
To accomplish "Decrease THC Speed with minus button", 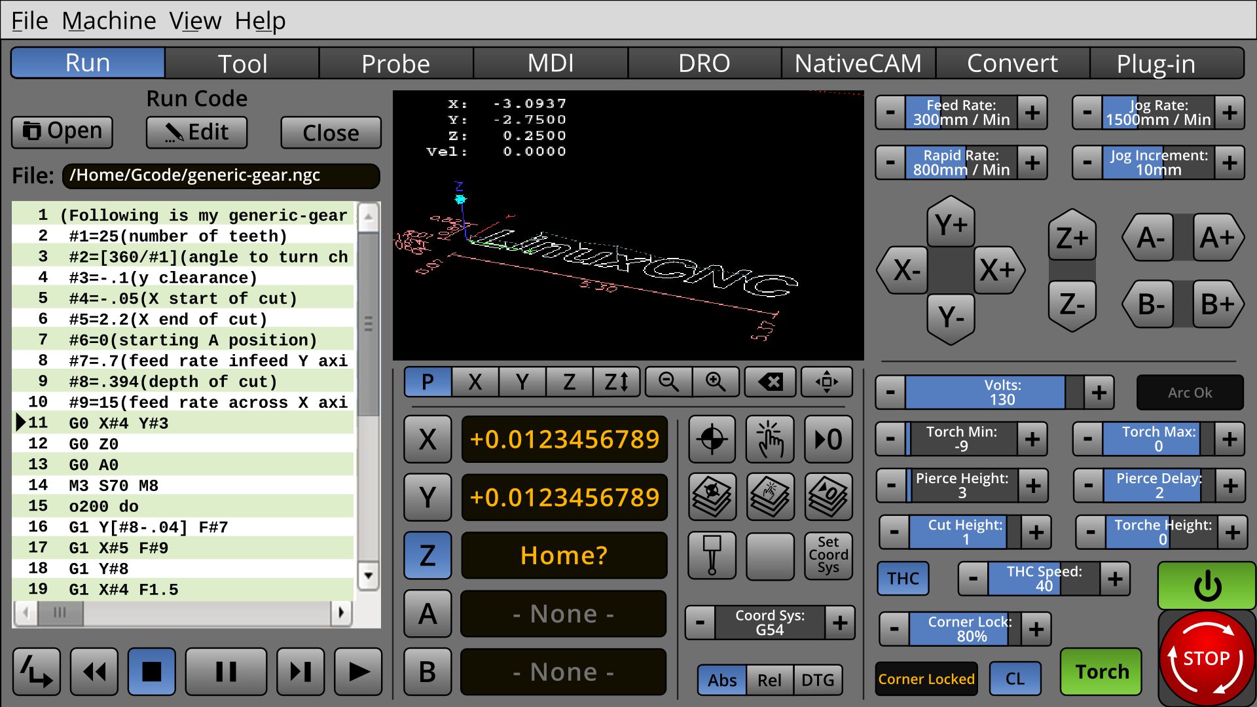I will 974,579.
